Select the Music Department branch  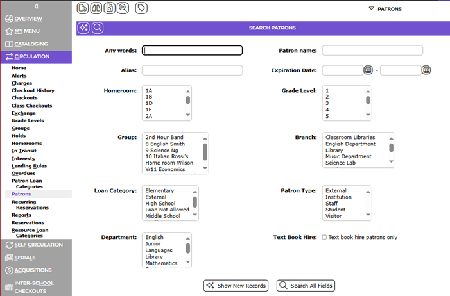click(349, 156)
